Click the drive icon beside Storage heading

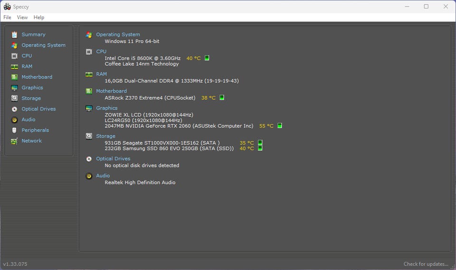pyautogui.click(x=89, y=136)
